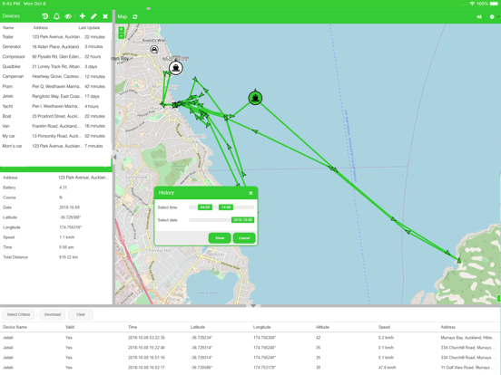Click the 04:00 start time slider handle
The width and height of the screenshot is (501, 375).
click(x=205, y=207)
